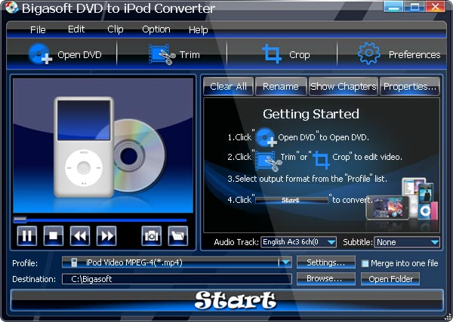453x322 pixels.
Task: Click the rewind button under preview
Action: click(80, 236)
